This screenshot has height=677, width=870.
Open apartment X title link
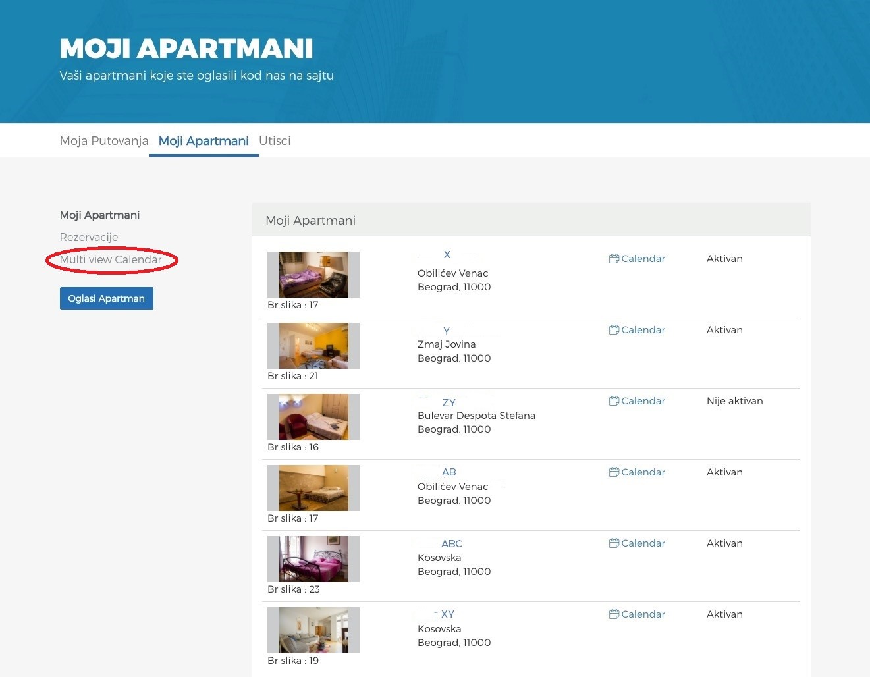(x=447, y=255)
